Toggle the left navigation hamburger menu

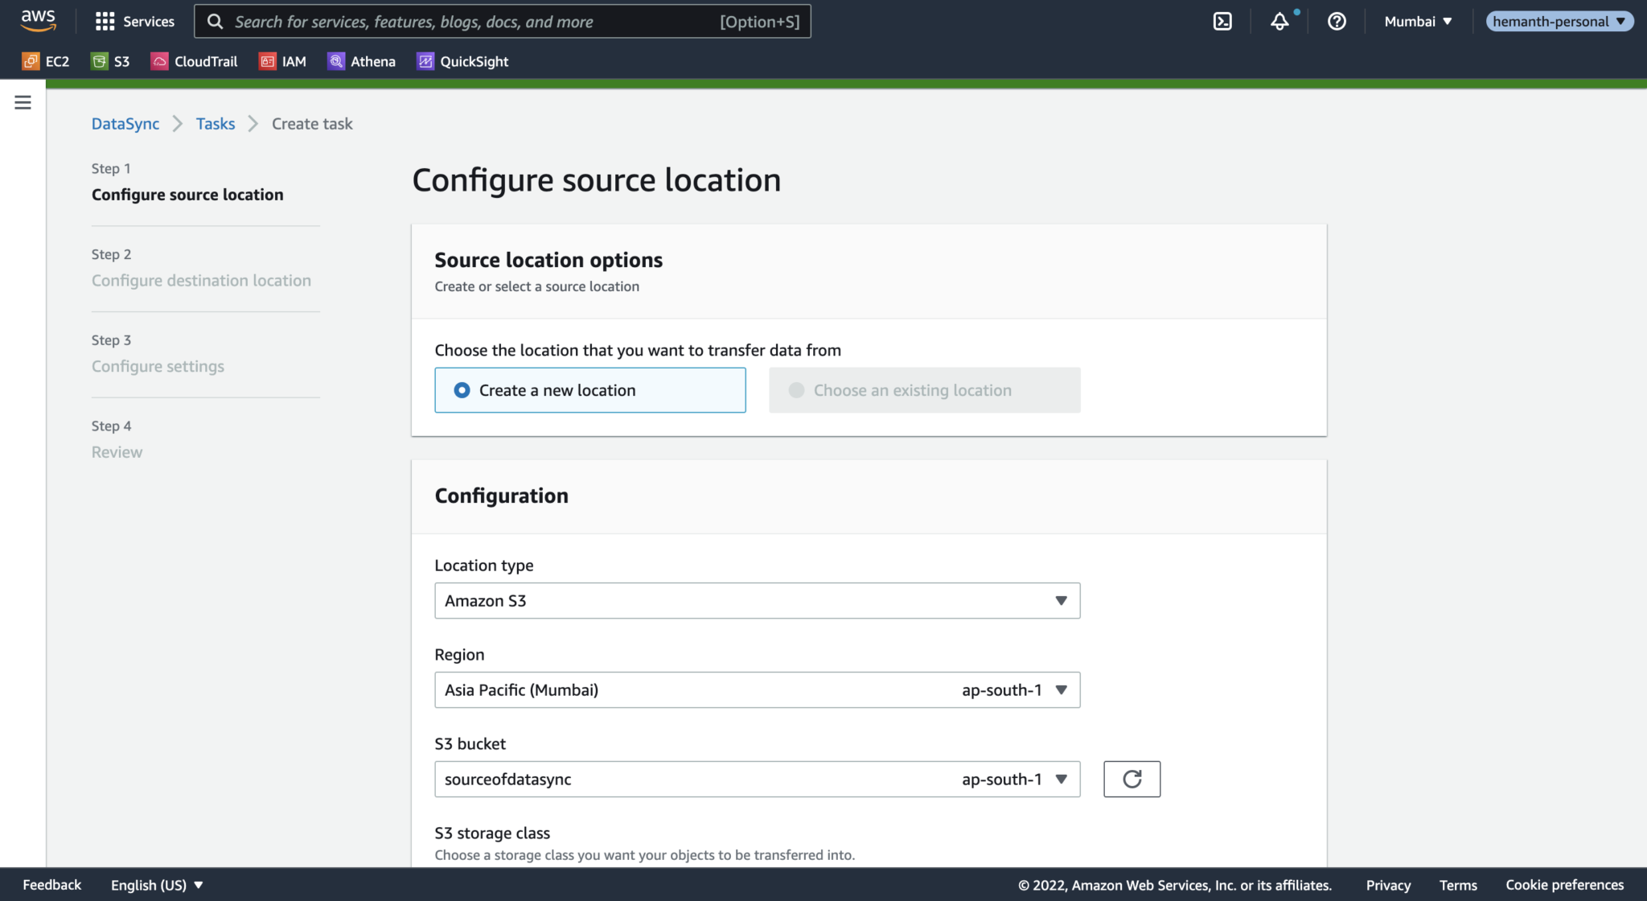click(23, 102)
